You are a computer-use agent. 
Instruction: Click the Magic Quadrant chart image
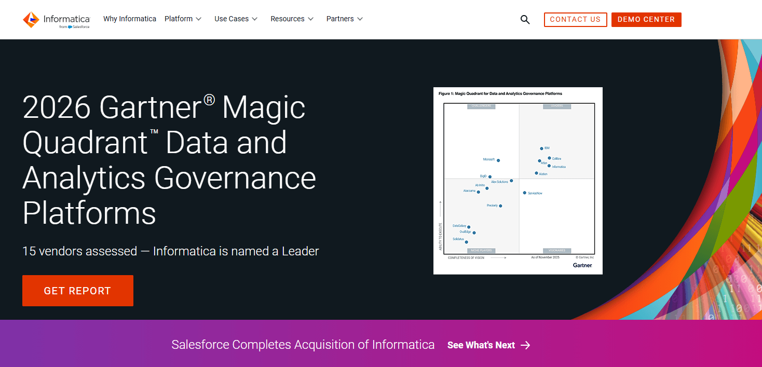tap(518, 180)
